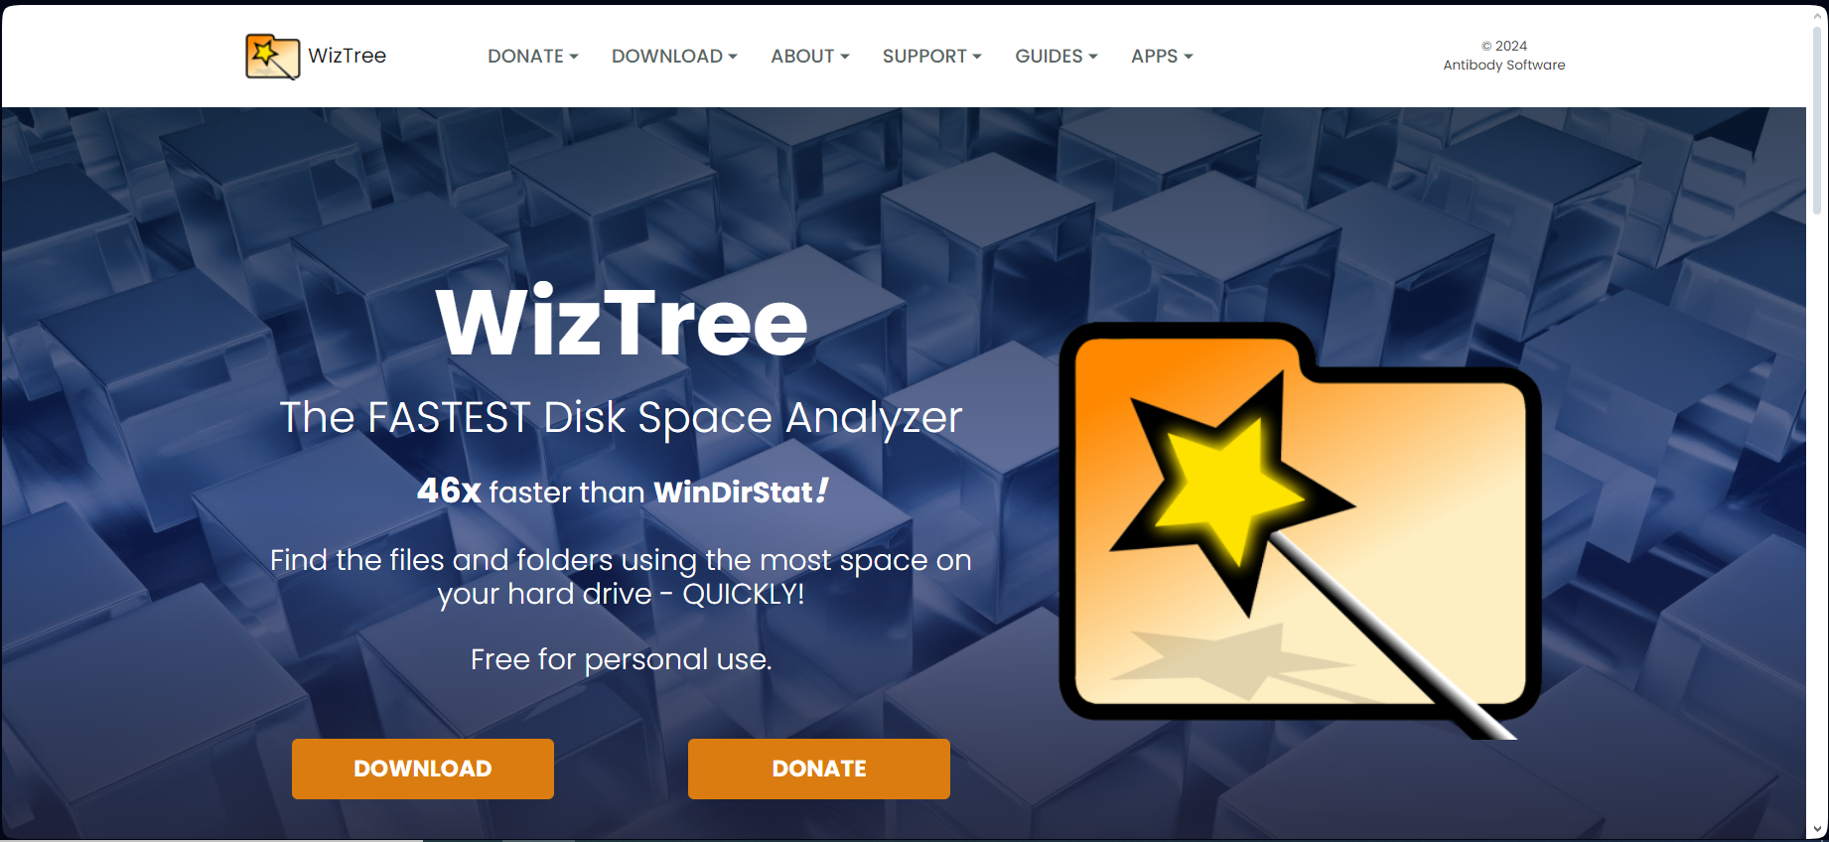Open the APPS menu
Viewport: 1829px width, 842px height.
pos(1162,57)
